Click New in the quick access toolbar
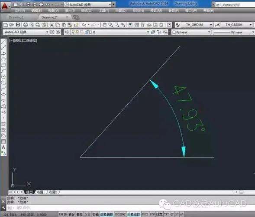This screenshot has width=255, height=217. [x=16, y=5]
